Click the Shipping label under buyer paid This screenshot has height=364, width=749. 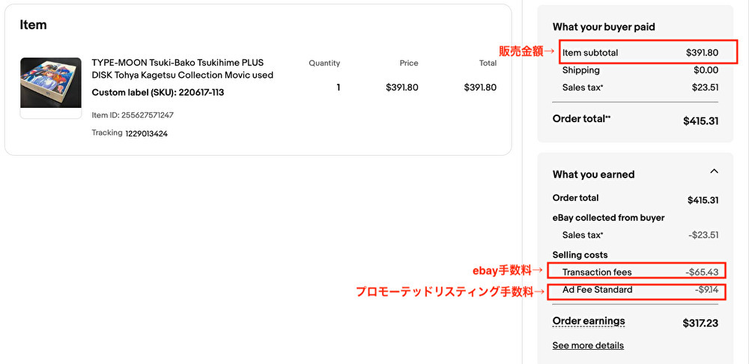(580, 70)
